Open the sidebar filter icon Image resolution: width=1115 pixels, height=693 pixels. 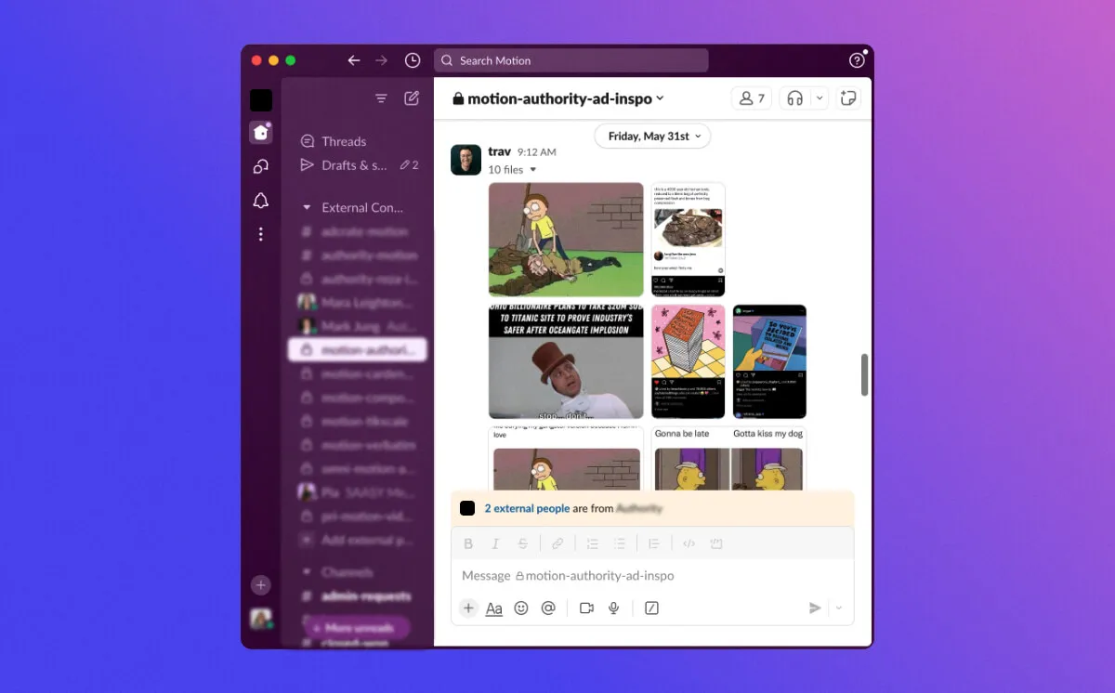point(381,98)
